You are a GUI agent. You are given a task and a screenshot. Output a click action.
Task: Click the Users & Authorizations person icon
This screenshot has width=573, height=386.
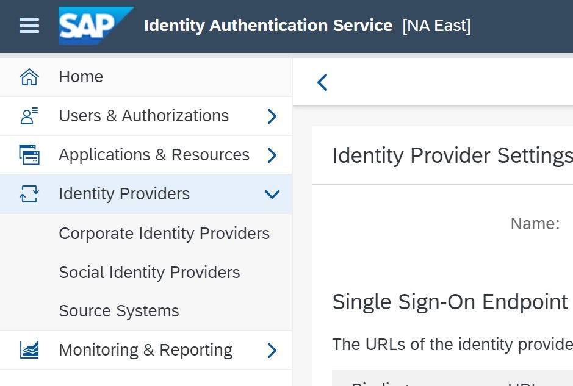click(x=29, y=116)
